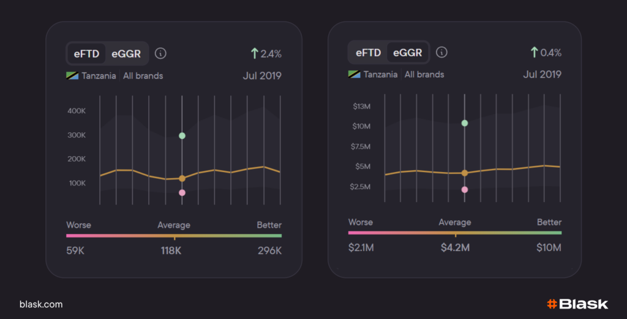Click Worse-to-Better gradient bar in left card
The height and width of the screenshot is (319, 627).
click(x=174, y=236)
